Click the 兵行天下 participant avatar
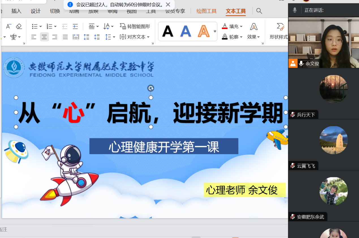Screen dimensions: 359x238 [x=334, y=89]
